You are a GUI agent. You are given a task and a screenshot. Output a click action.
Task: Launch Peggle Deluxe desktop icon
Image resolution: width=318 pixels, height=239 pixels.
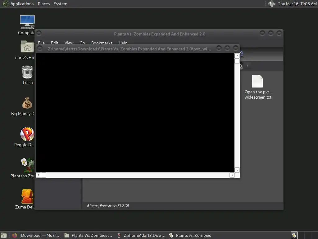tap(27, 134)
